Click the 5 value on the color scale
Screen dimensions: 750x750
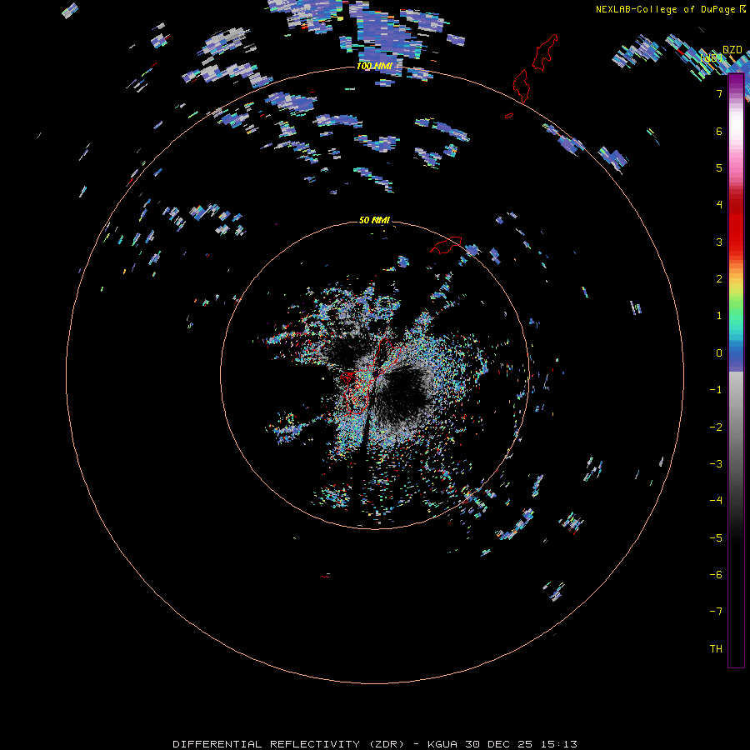pyautogui.click(x=719, y=167)
